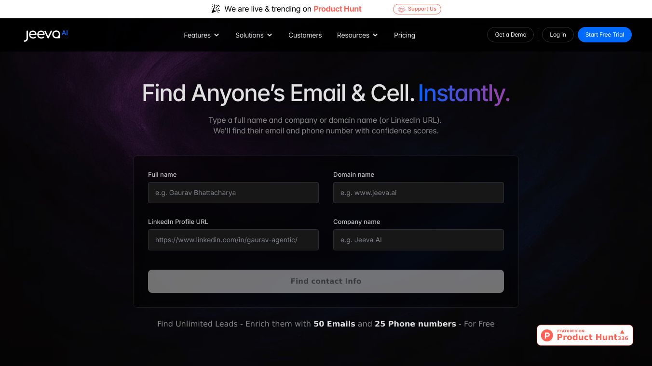Viewport: 652px width, 366px height.
Task: Click the Domain name text field
Action: click(418, 193)
